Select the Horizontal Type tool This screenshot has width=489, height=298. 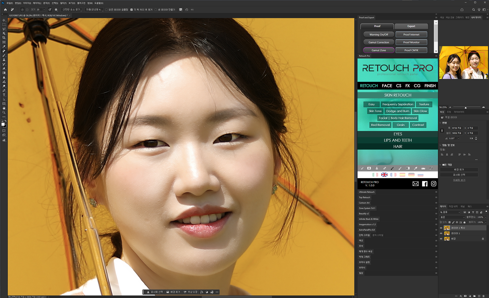[x=4, y=95]
